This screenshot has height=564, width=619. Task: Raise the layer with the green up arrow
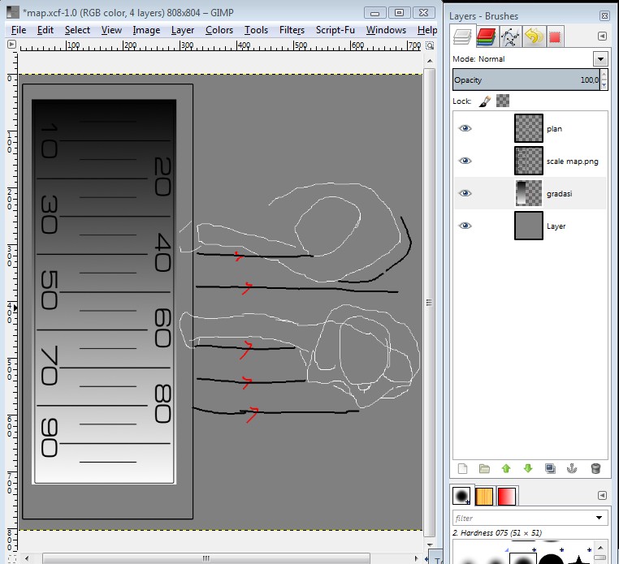(506, 468)
